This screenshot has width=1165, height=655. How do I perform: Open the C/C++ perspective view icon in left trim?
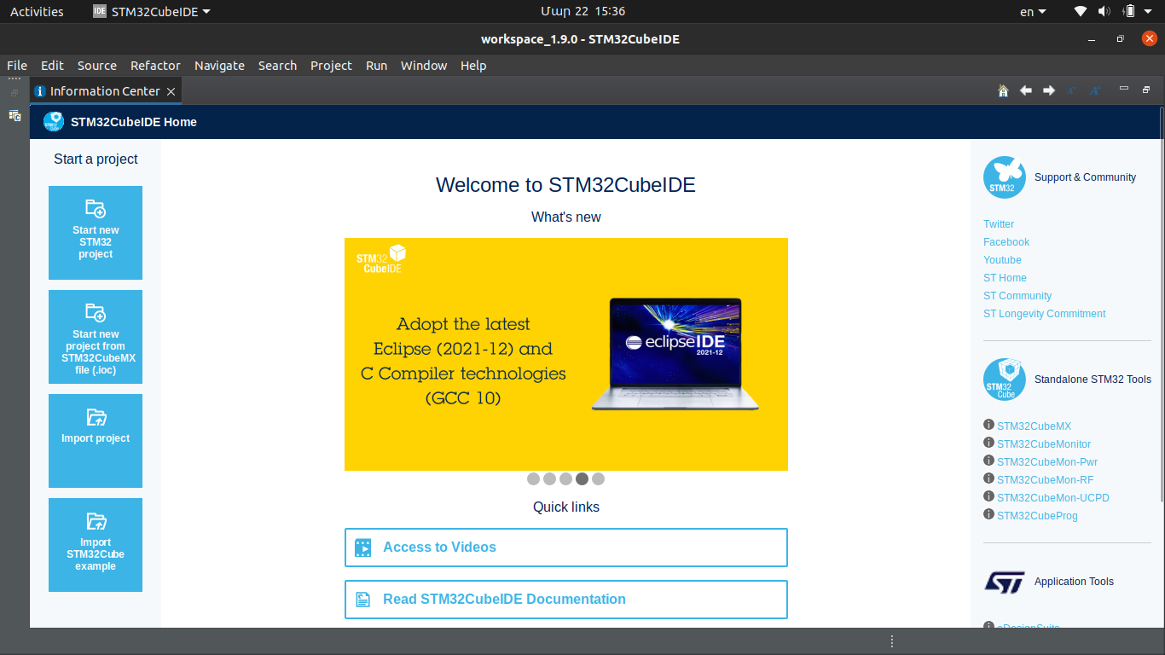click(14, 115)
